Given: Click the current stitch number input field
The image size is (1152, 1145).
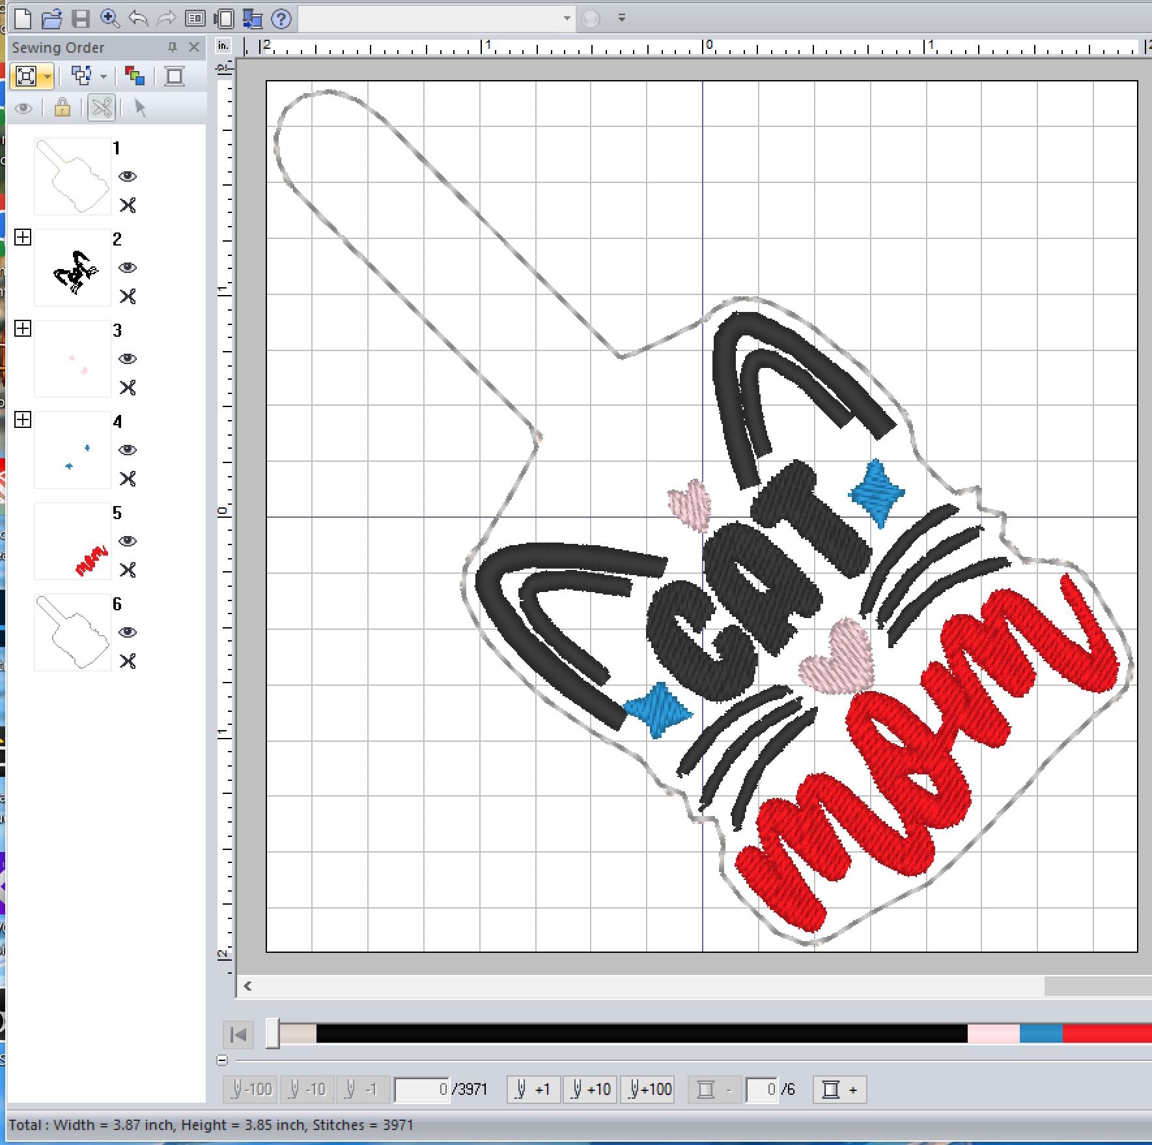Looking at the screenshot, I should 421,1089.
